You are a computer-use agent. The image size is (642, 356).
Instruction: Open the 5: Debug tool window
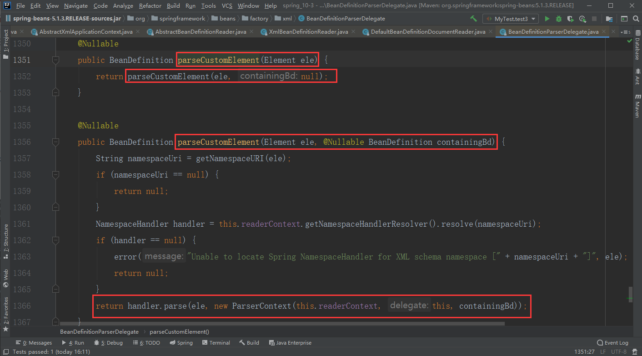[108, 343]
